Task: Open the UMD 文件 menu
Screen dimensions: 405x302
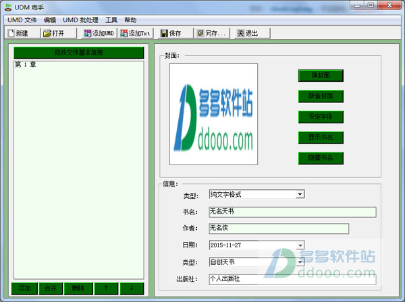Action: coord(22,20)
